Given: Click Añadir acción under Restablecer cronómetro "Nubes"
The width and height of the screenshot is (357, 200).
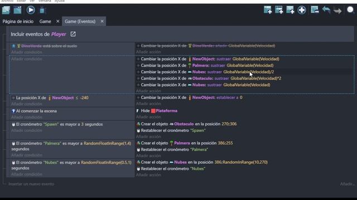Looking at the screenshot, I should click(x=148, y=175).
